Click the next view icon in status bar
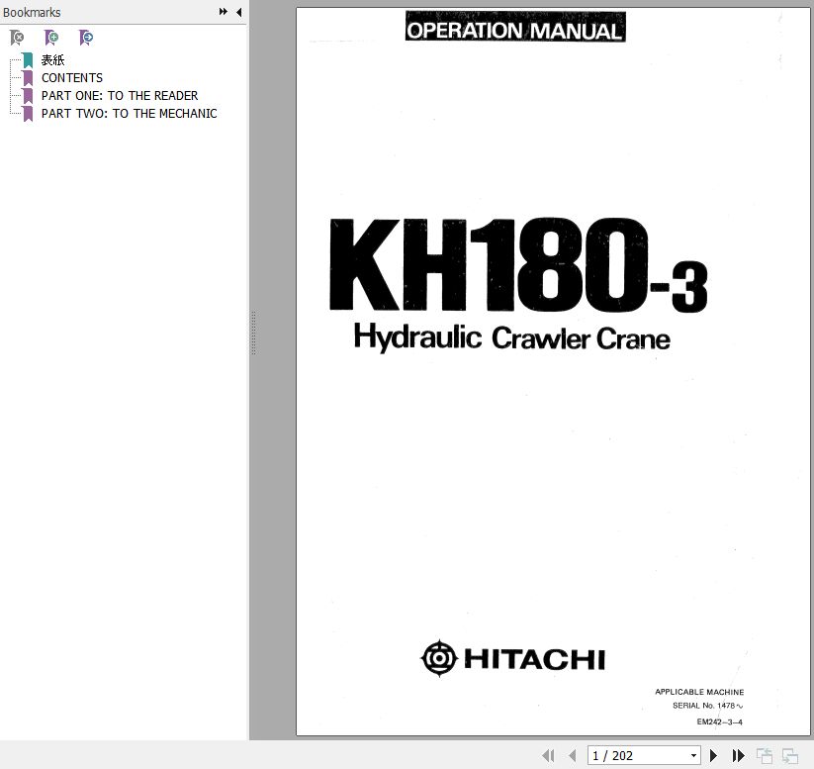 click(790, 755)
